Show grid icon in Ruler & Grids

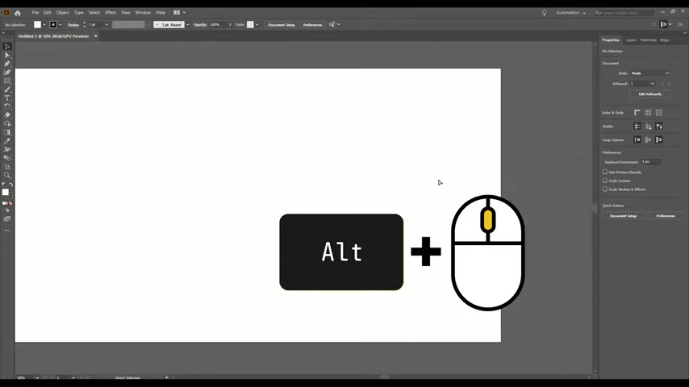coord(648,113)
